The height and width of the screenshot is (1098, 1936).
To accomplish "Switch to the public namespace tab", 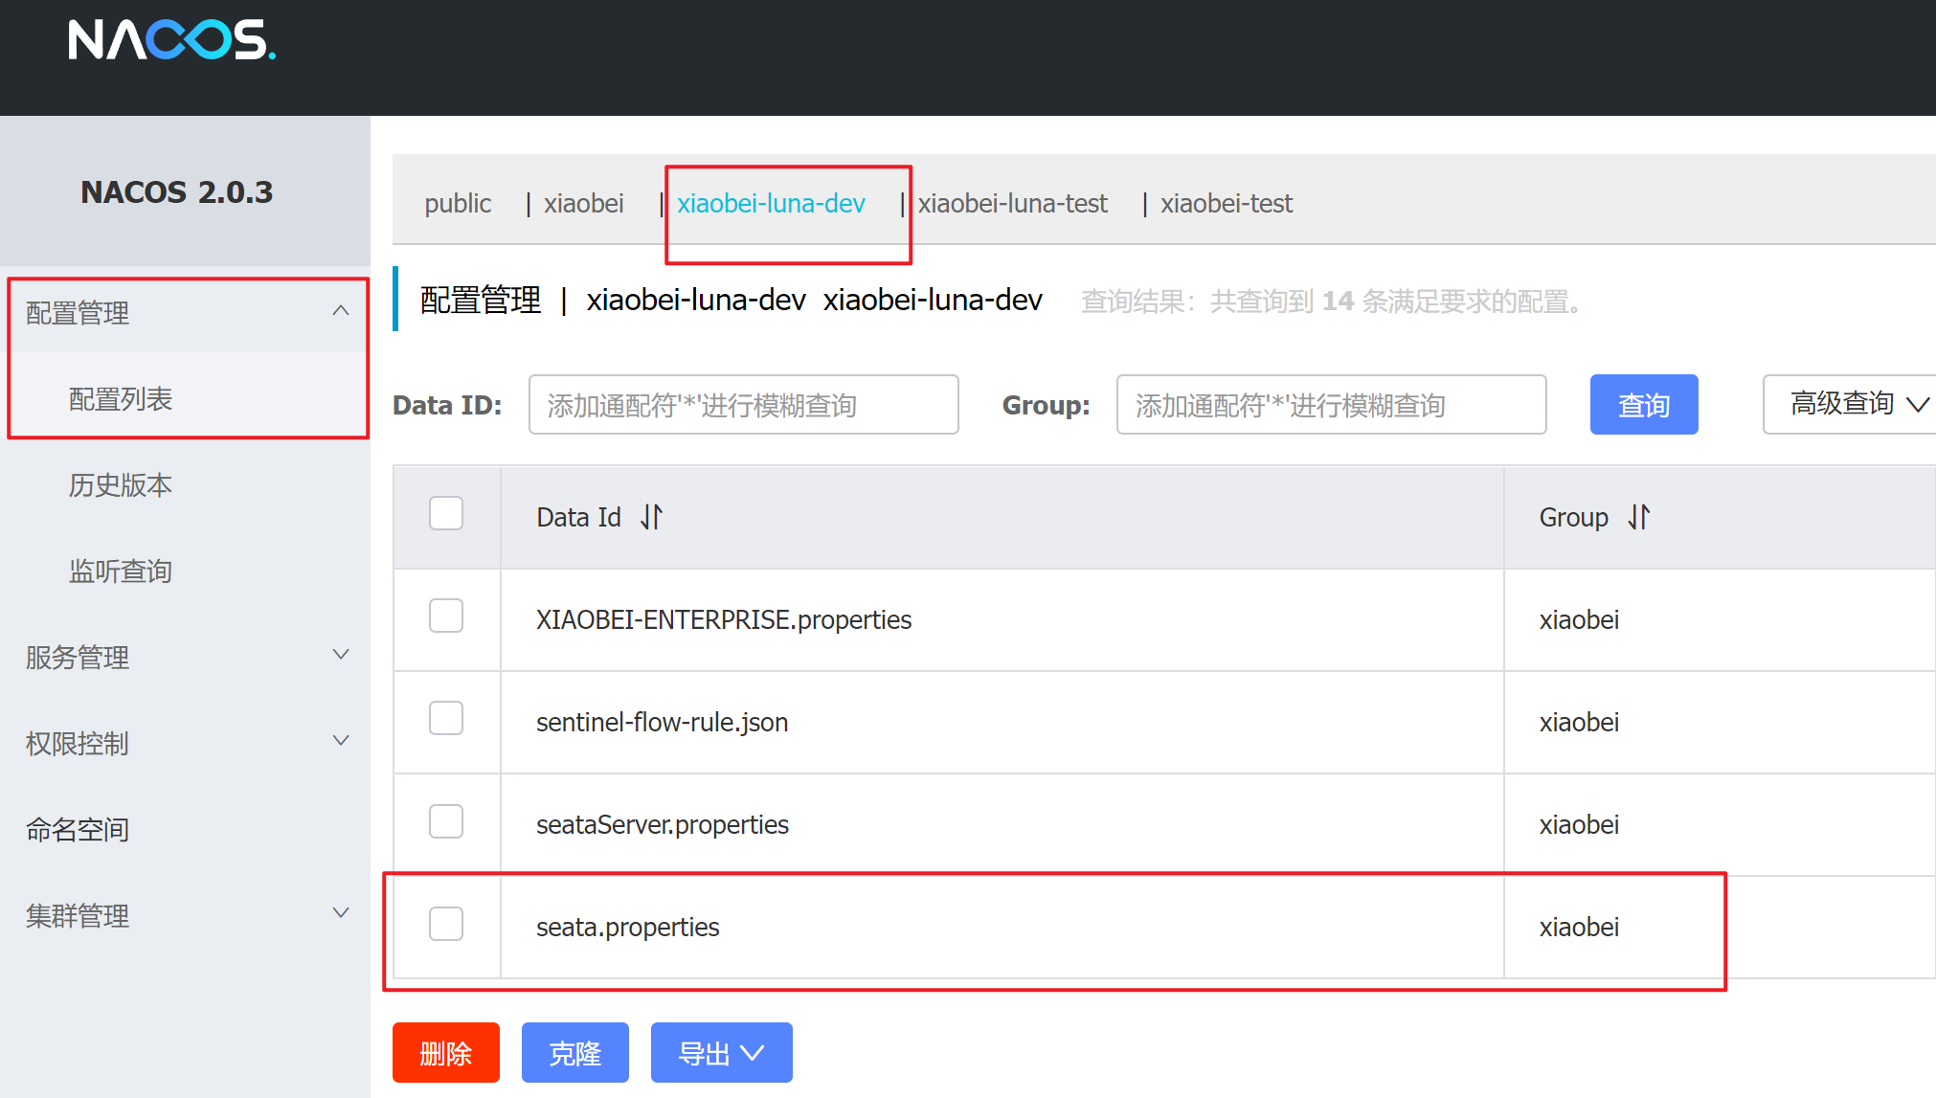I will [458, 203].
